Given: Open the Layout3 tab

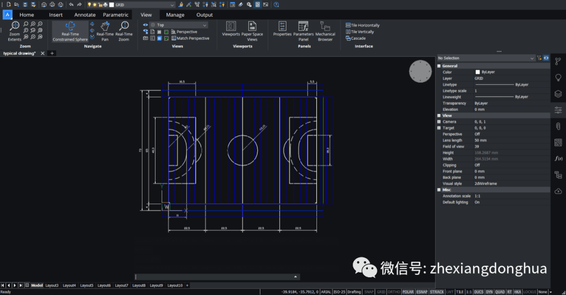Looking at the screenshot, I should pyautogui.click(x=52, y=286).
